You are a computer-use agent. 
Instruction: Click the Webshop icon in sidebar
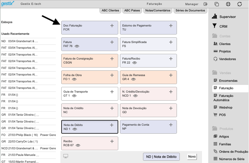click(215, 107)
